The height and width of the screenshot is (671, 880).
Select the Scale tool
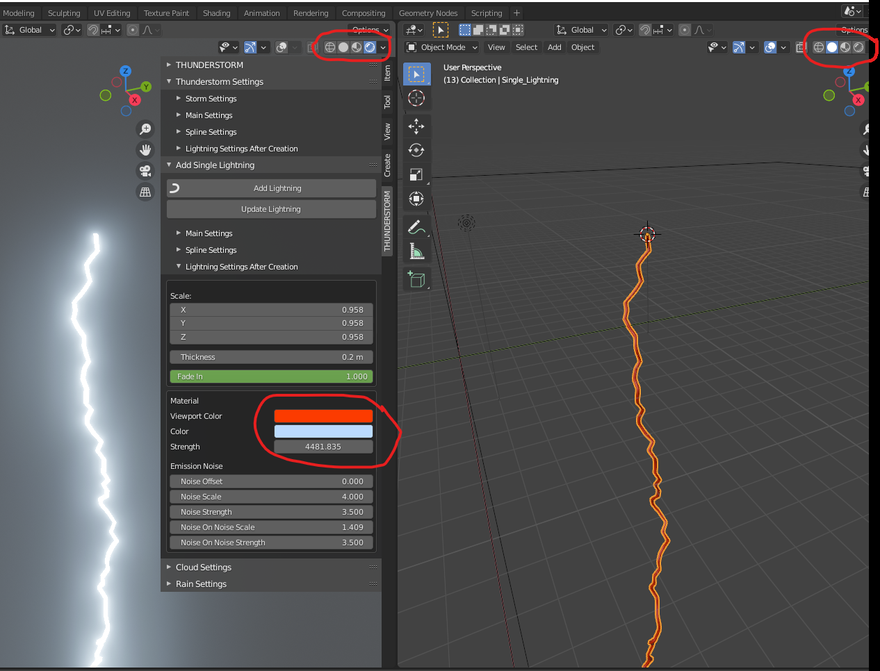[x=416, y=174]
